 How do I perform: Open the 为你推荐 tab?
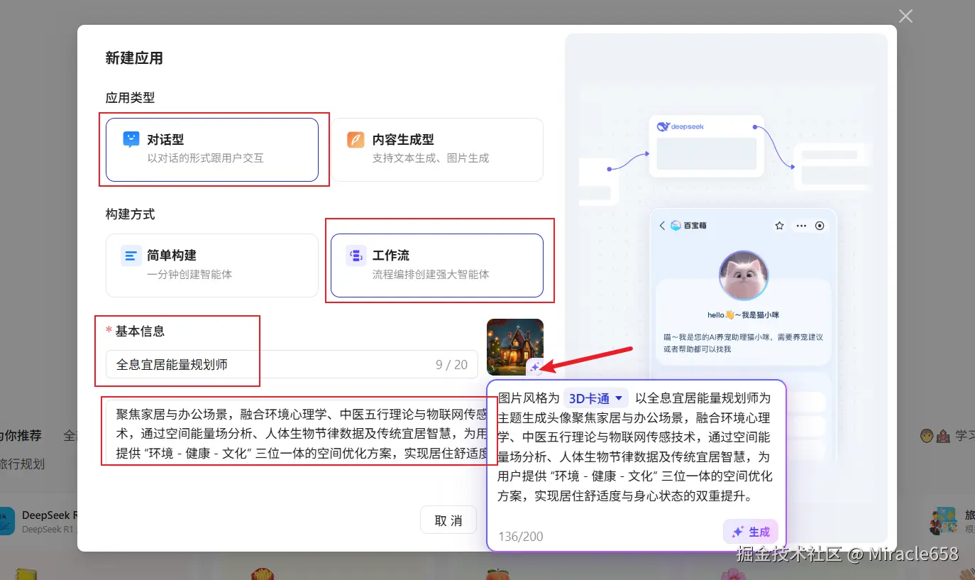pyautogui.click(x=21, y=435)
